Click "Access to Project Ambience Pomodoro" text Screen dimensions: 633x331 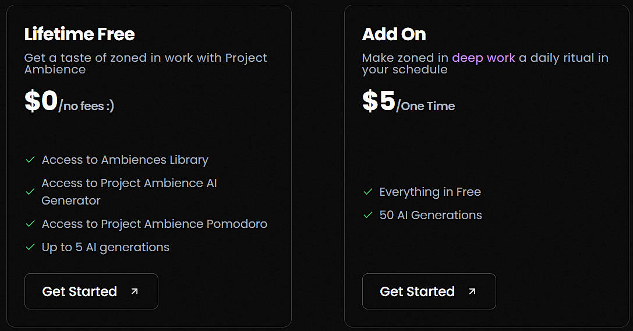pos(154,224)
